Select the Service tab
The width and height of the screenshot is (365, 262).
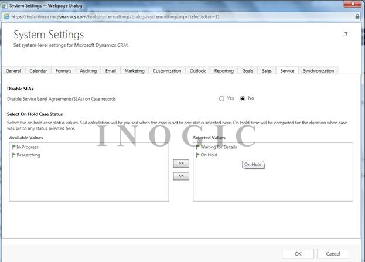(287, 70)
